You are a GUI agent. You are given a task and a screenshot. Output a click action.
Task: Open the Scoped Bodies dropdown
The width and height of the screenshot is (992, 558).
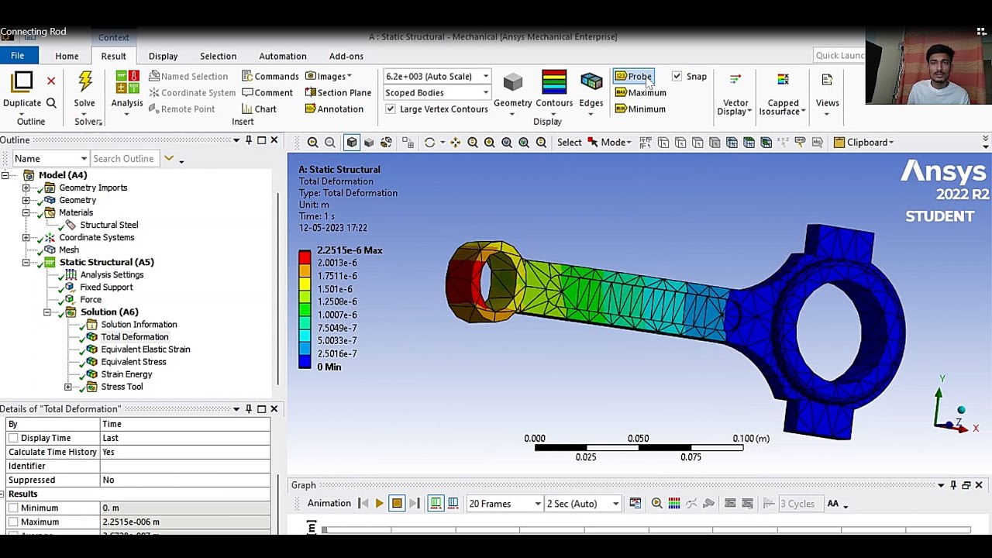point(486,93)
